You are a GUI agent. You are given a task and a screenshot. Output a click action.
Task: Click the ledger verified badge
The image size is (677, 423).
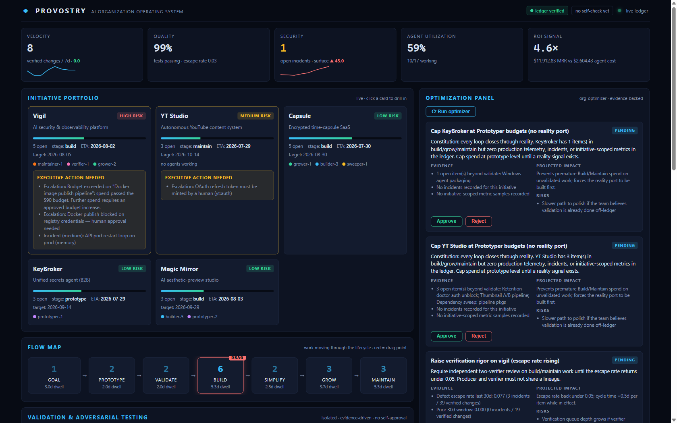coord(547,11)
